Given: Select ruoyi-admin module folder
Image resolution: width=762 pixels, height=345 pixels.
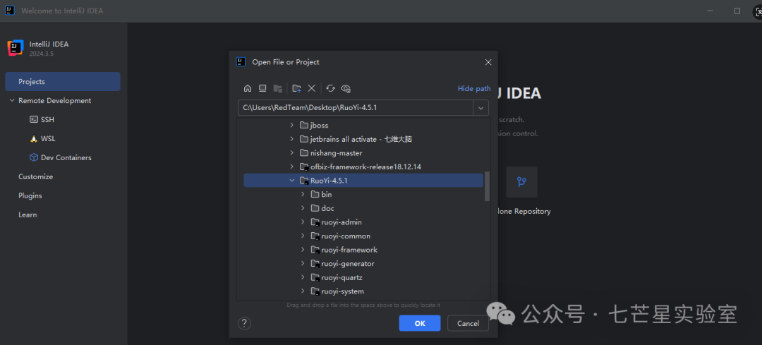Looking at the screenshot, I should [x=363, y=222].
